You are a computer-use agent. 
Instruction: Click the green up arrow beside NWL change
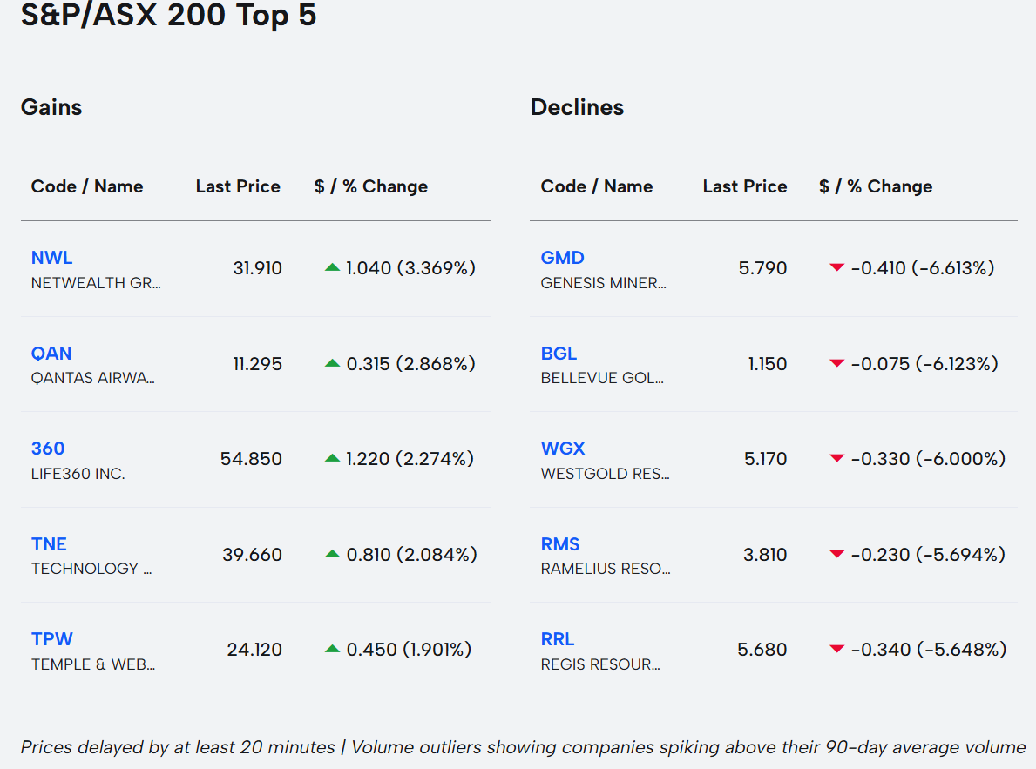(332, 268)
